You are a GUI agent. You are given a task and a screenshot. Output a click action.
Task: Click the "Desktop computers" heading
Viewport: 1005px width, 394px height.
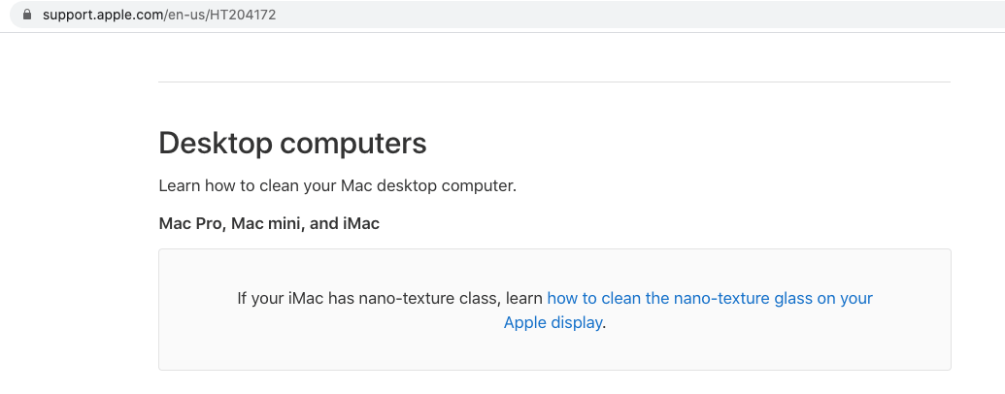click(292, 144)
